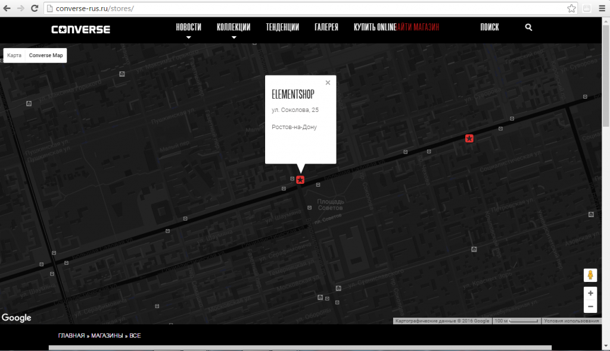
Task: Expand the Новости dropdown menu
Action: [188, 27]
